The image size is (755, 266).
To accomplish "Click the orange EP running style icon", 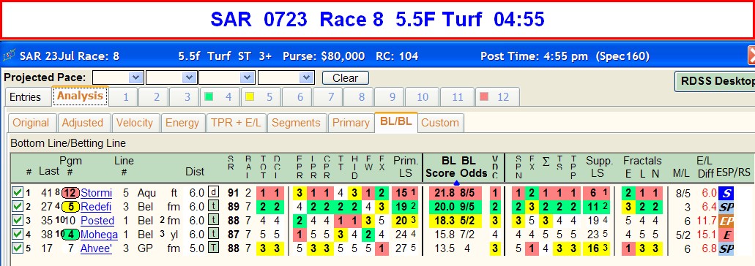I will click(x=726, y=221).
